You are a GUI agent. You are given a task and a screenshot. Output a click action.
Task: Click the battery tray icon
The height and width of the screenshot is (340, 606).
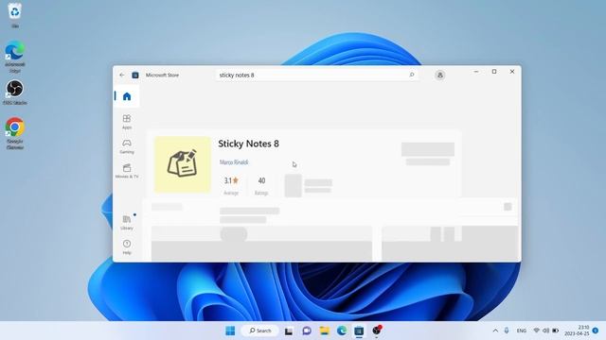[x=556, y=331]
